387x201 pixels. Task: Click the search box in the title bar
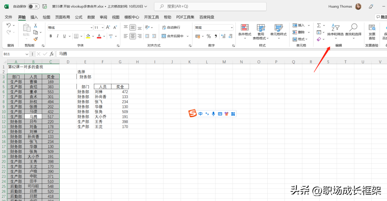pyautogui.click(x=210, y=6)
